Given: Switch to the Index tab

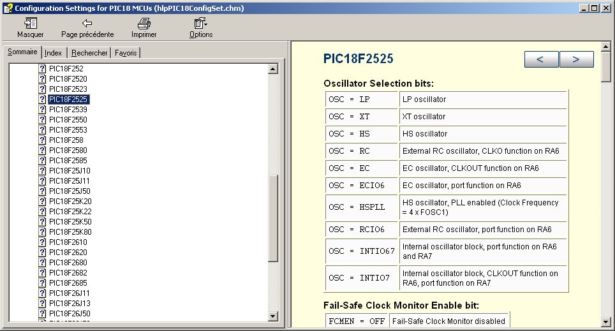Looking at the screenshot, I should point(53,52).
